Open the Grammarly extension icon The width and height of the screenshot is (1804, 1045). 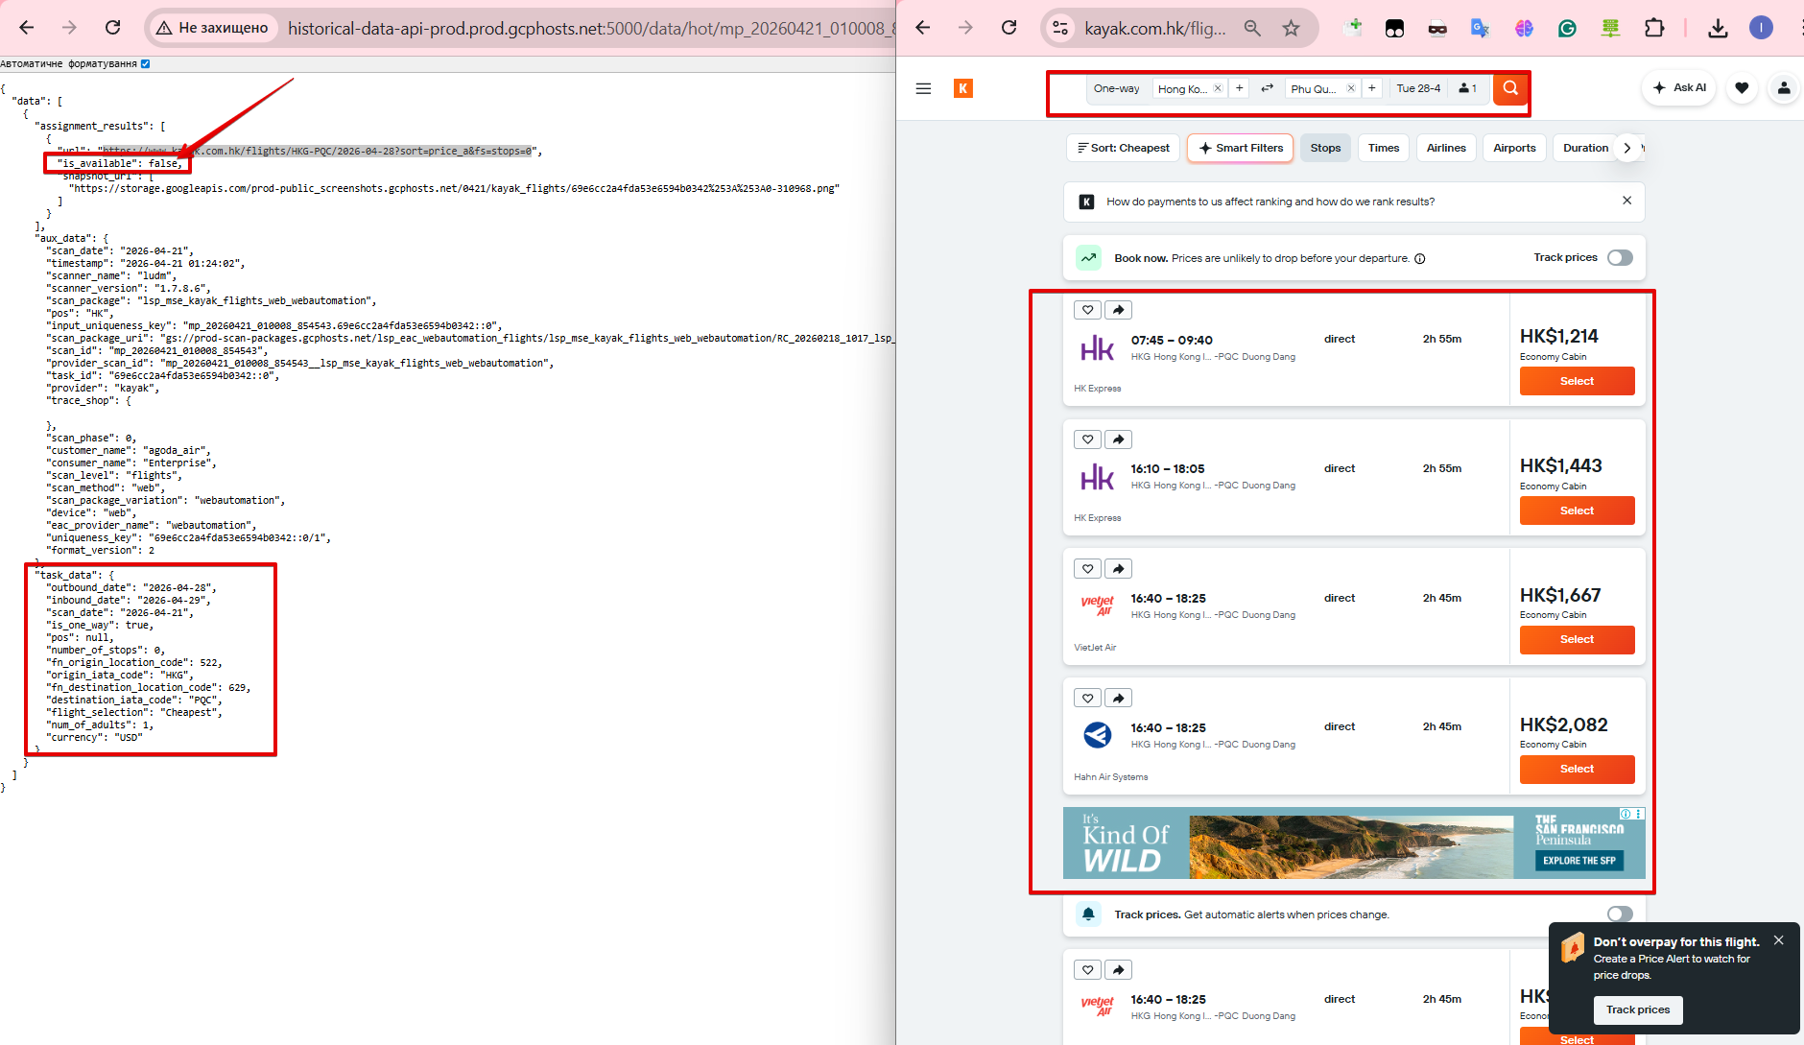[1567, 28]
